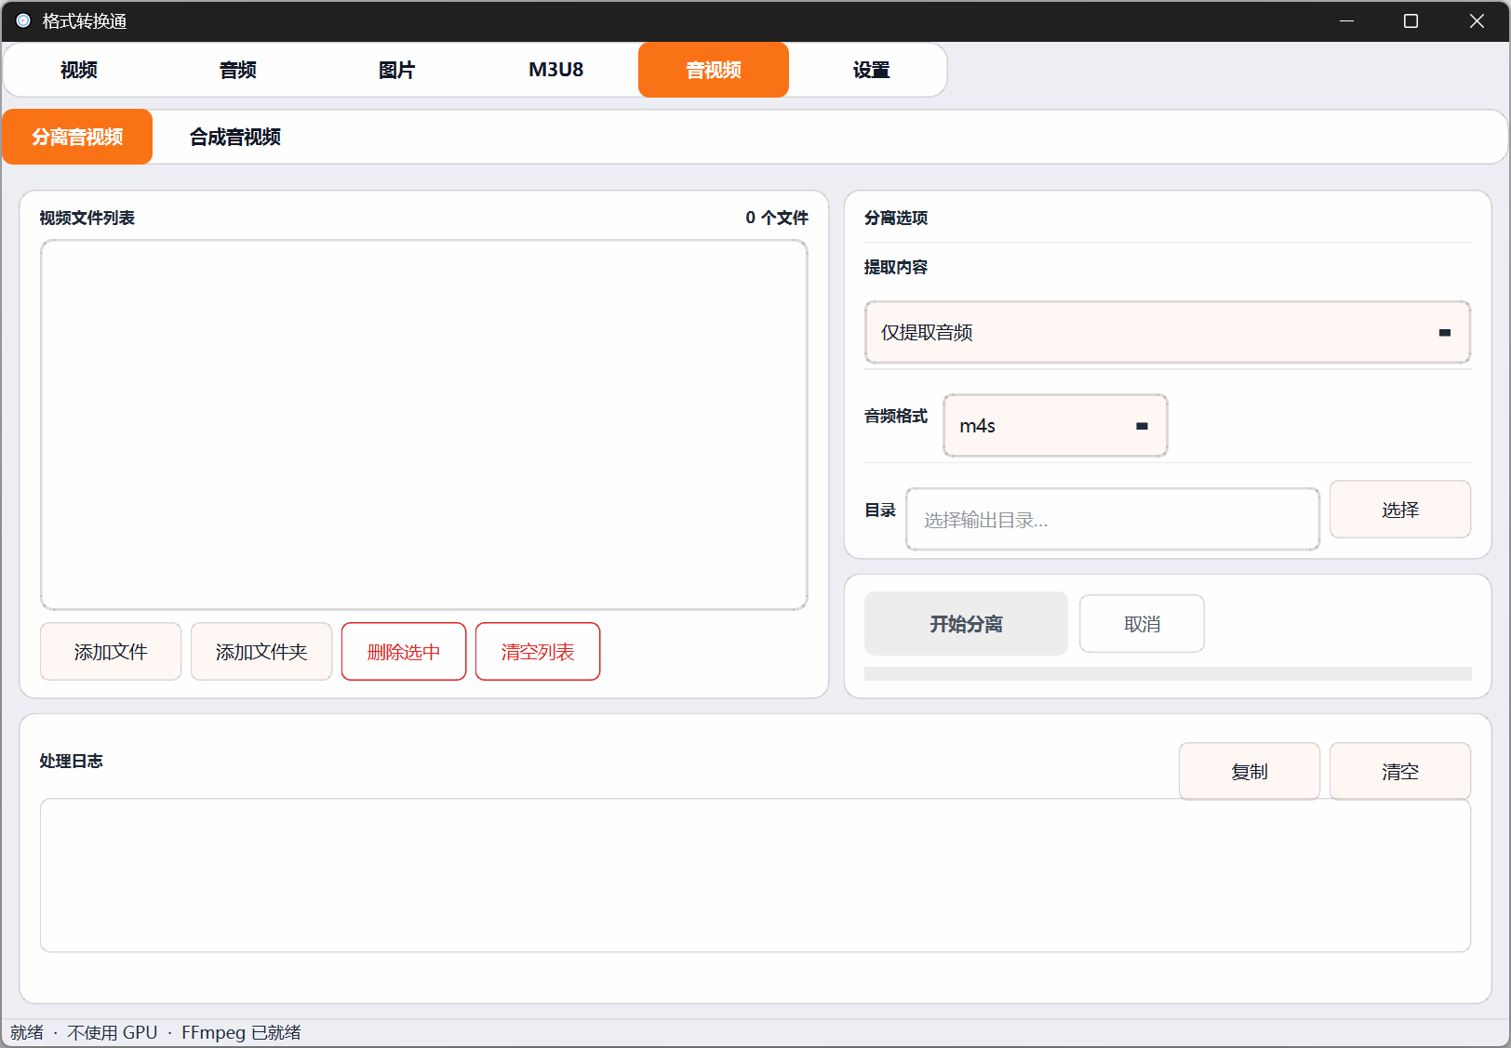This screenshot has height=1048, width=1511.
Task: Click the status bar text '不使用 GPU'
Action: [113, 1032]
